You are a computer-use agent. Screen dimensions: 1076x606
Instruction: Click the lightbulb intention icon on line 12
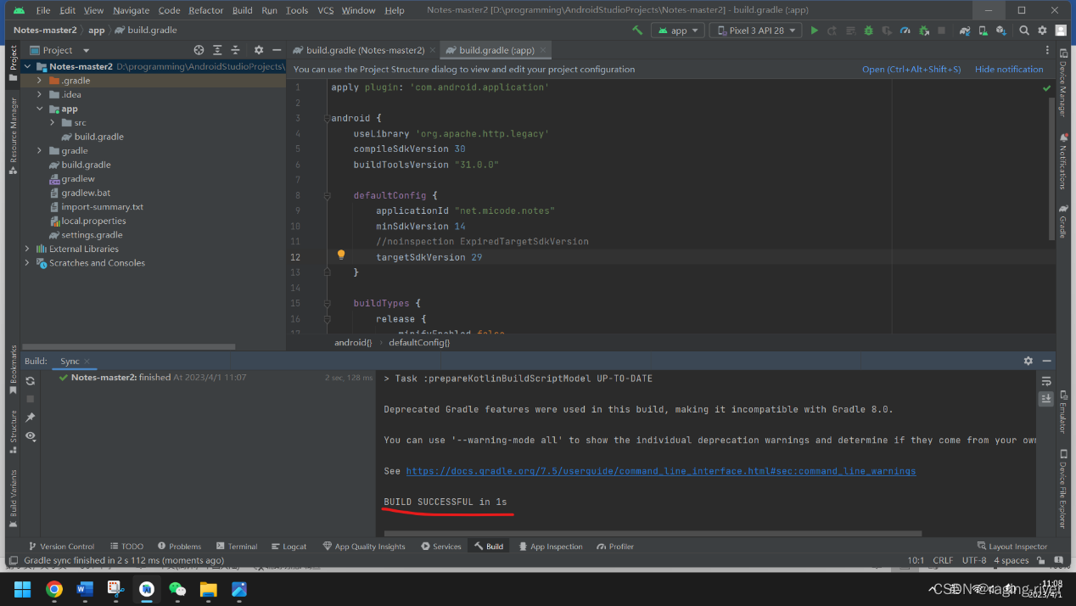pos(341,255)
